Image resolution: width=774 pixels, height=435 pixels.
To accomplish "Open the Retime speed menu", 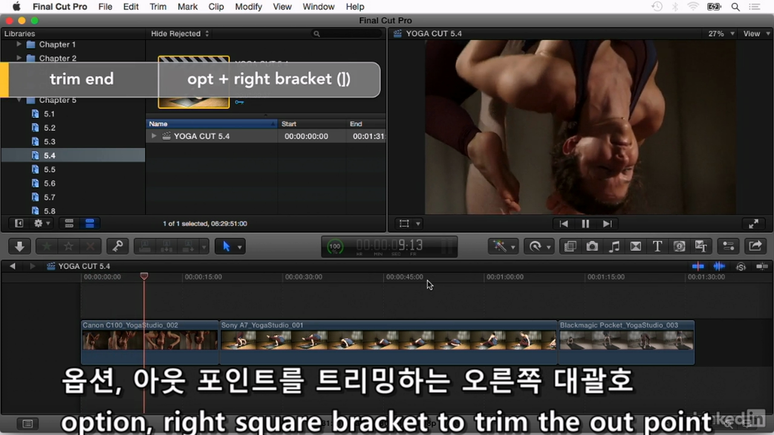I will (x=539, y=246).
